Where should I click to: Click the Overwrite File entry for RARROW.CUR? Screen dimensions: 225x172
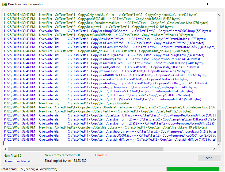point(107,75)
